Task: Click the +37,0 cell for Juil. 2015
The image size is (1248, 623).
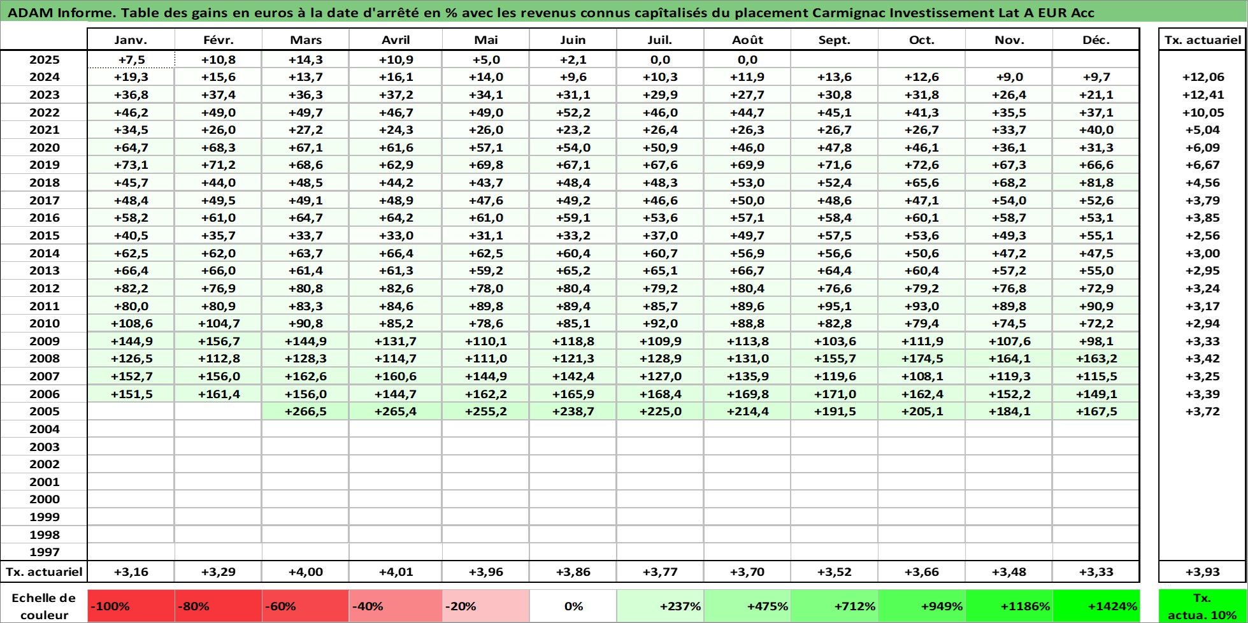Action: 660,235
